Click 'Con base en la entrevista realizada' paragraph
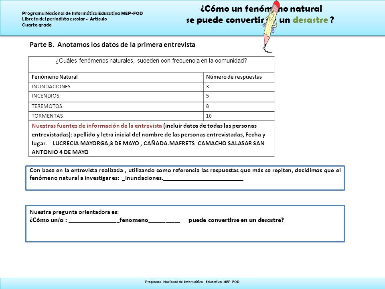The width and height of the screenshot is (385, 289). tap(185, 174)
